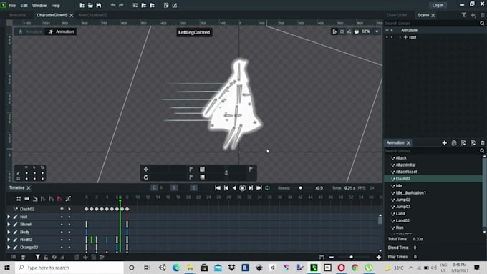Screen dimensions: 487x274
Task: Open the Help menu
Action: pos(56,6)
